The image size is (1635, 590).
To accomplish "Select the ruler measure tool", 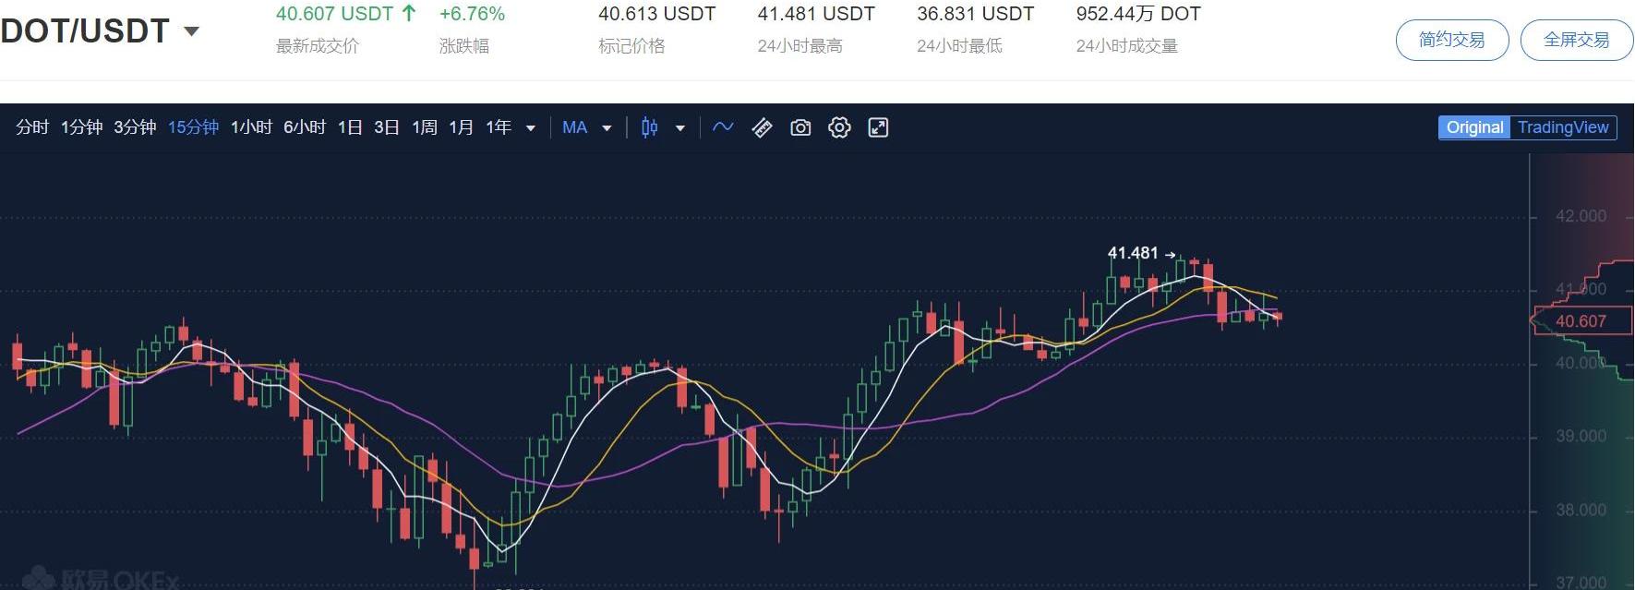I will point(762,127).
